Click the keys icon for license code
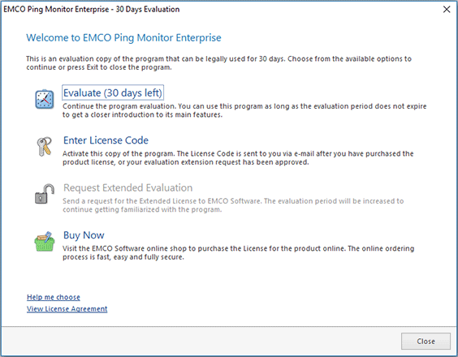The width and height of the screenshot is (458, 357). [45, 147]
